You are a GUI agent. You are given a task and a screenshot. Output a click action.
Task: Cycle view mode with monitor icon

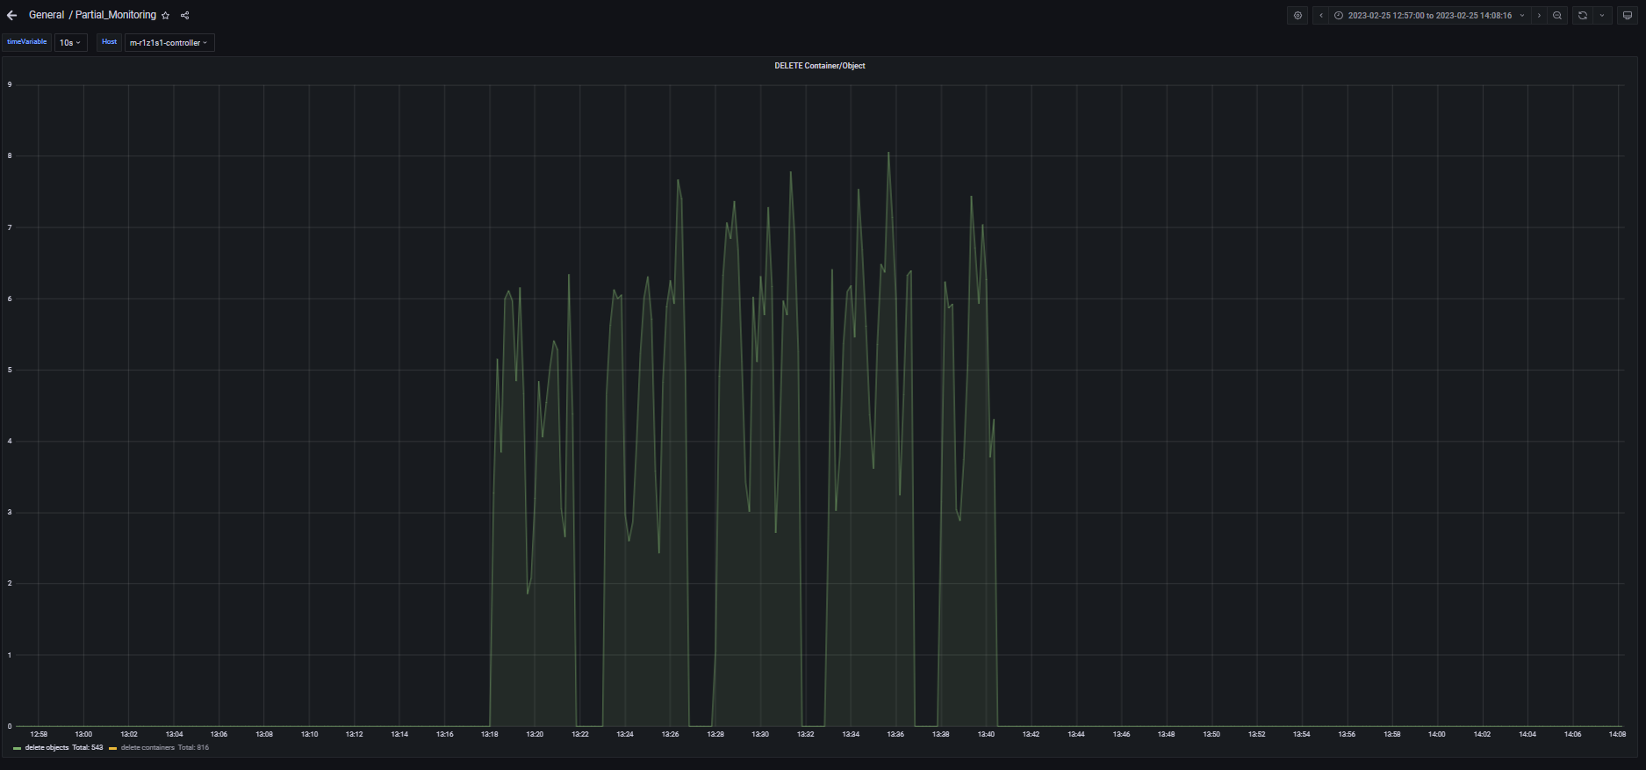coord(1627,16)
